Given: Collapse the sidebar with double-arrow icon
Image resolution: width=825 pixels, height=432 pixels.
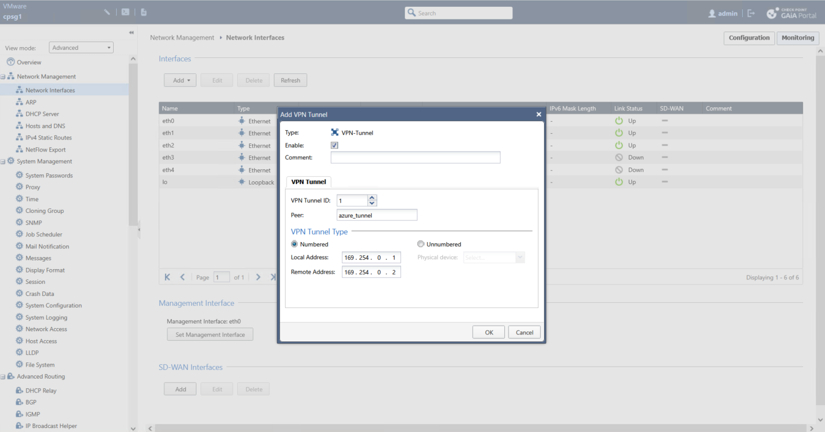Looking at the screenshot, I should tap(131, 33).
